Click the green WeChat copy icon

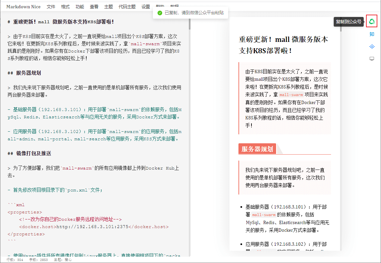tap(372, 22)
